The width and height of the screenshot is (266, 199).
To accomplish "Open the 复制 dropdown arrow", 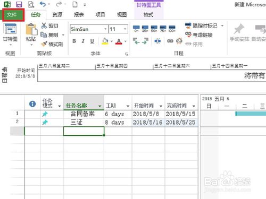I will [63, 35].
